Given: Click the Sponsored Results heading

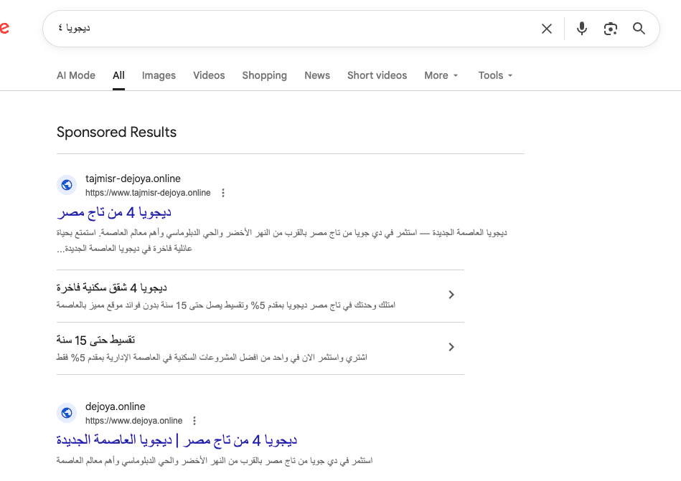Looking at the screenshot, I should click(x=116, y=133).
